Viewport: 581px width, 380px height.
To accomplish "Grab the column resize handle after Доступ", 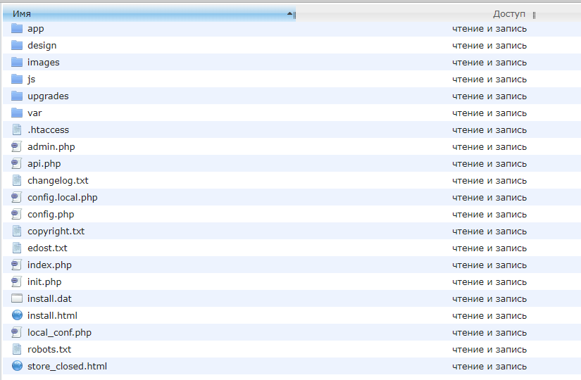I will (534, 15).
